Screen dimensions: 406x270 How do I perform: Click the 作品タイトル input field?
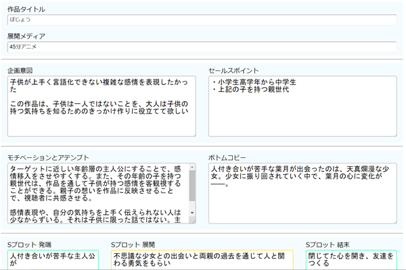point(201,20)
